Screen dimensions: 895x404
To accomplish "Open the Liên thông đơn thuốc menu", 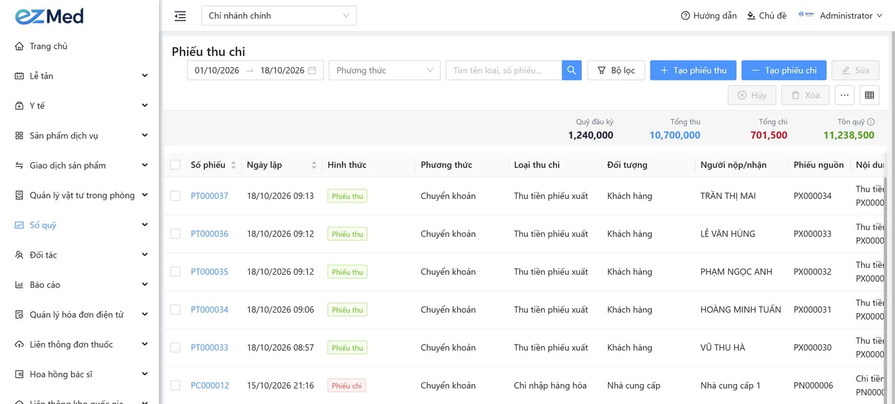I will pyautogui.click(x=79, y=345).
